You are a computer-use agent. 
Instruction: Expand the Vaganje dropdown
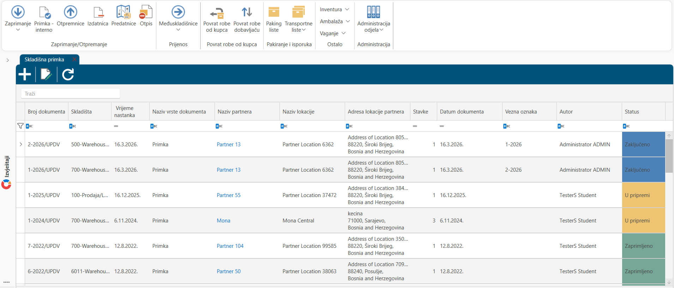(333, 33)
